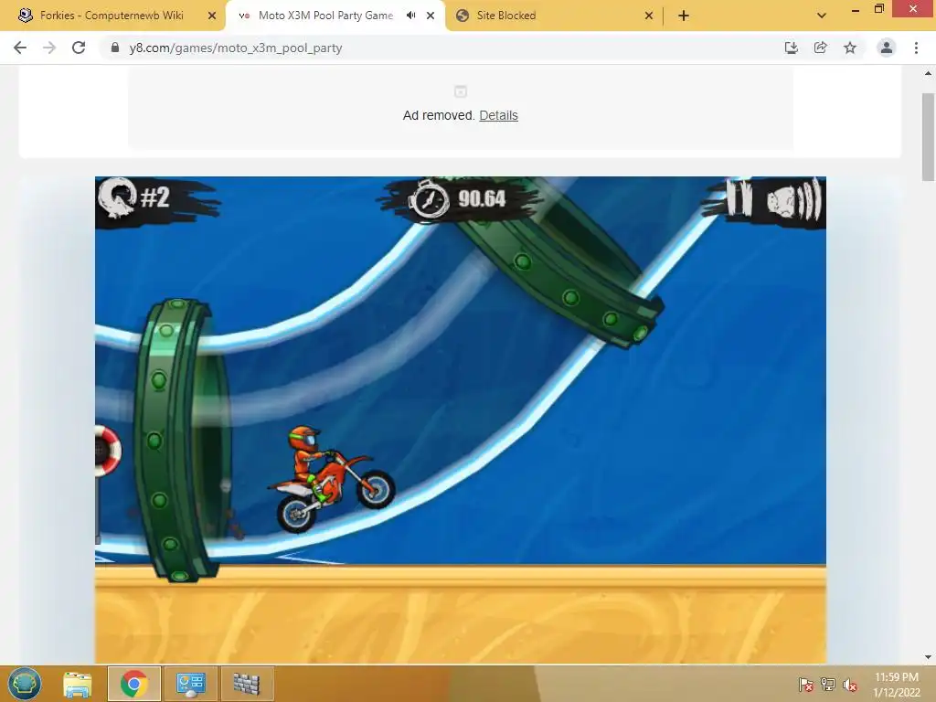Switch to the Forkies - Computernewb Wiki tab
This screenshot has height=702, width=936.
click(x=111, y=16)
